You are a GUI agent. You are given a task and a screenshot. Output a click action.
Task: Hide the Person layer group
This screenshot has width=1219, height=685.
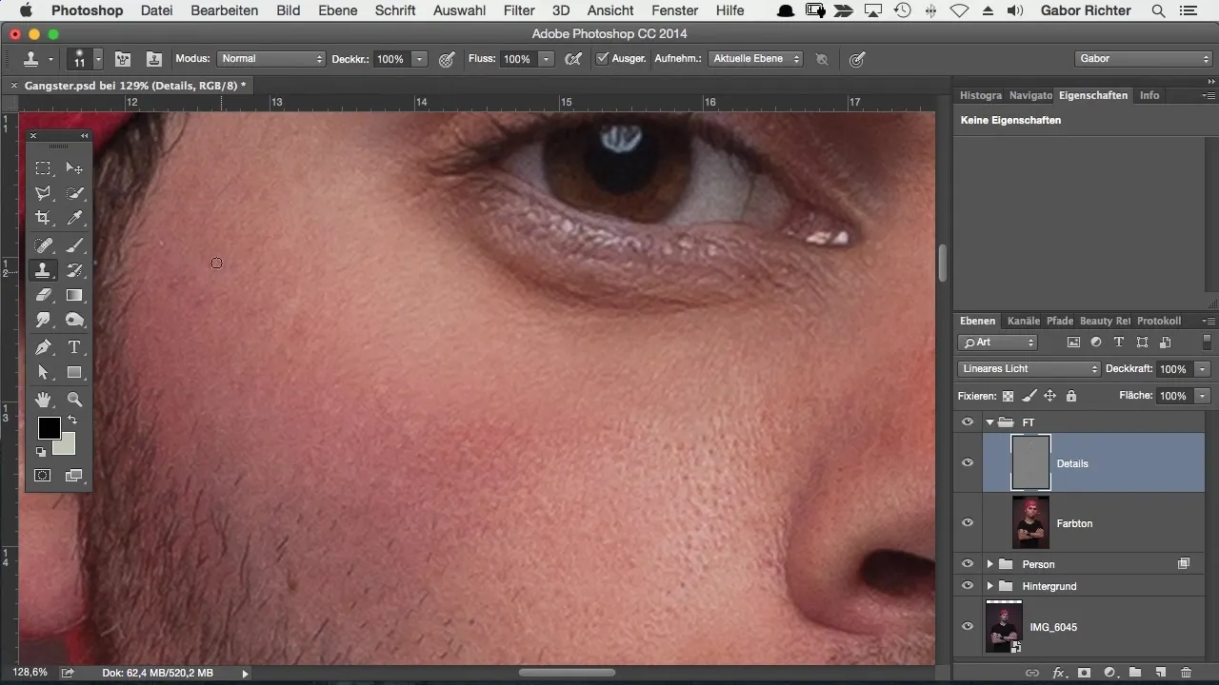[968, 564]
